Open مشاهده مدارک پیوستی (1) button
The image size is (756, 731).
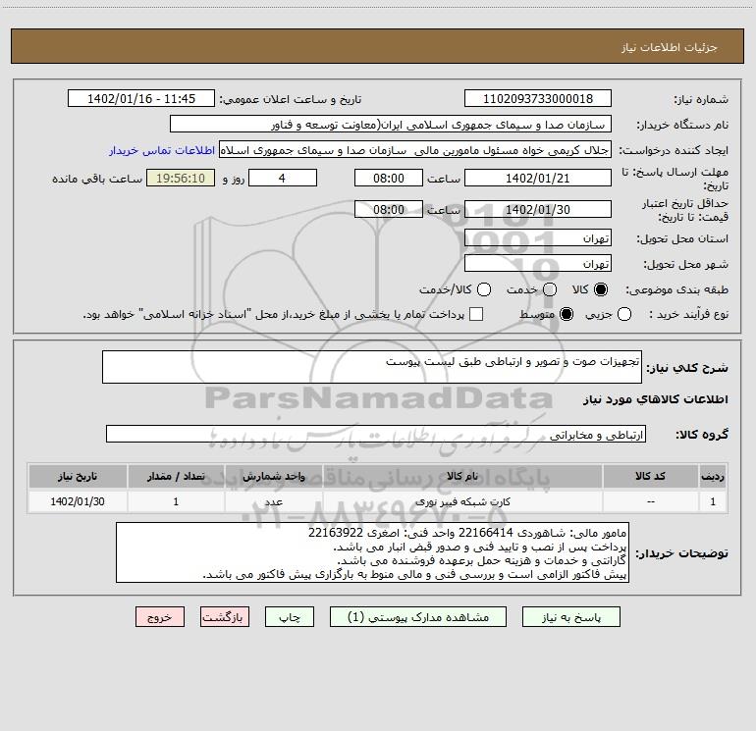(x=418, y=617)
